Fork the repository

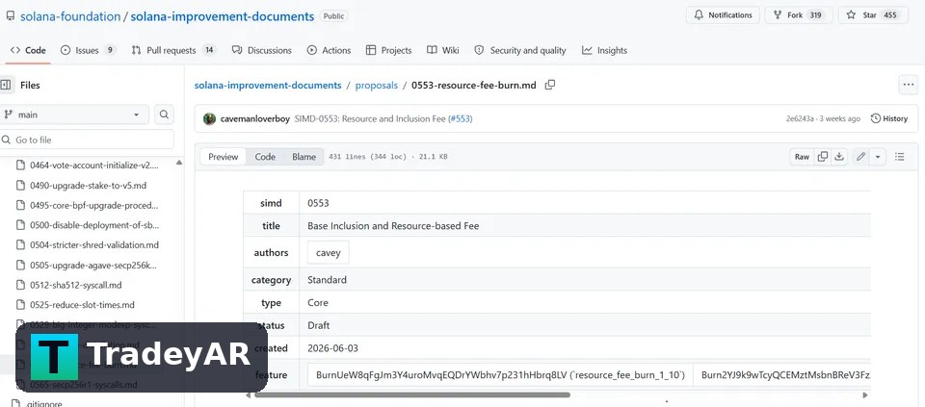799,15
